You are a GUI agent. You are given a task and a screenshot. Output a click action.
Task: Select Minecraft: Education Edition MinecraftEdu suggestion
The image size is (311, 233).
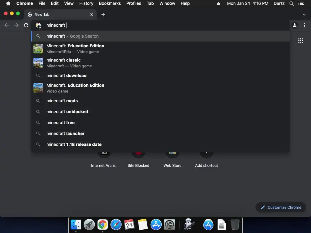160,49
